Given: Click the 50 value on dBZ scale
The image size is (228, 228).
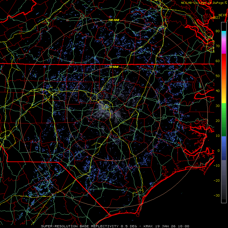Looking at the screenshot, I should (x=218, y=76).
